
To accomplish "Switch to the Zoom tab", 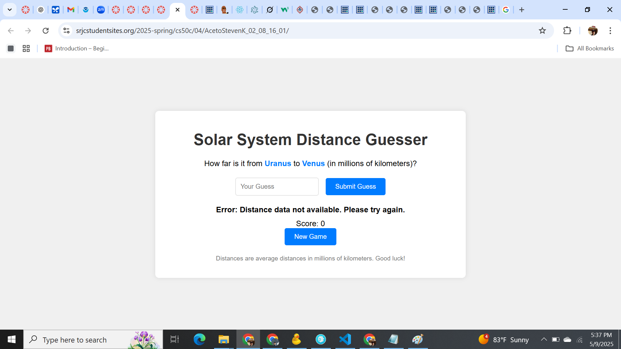I will coord(101,10).
